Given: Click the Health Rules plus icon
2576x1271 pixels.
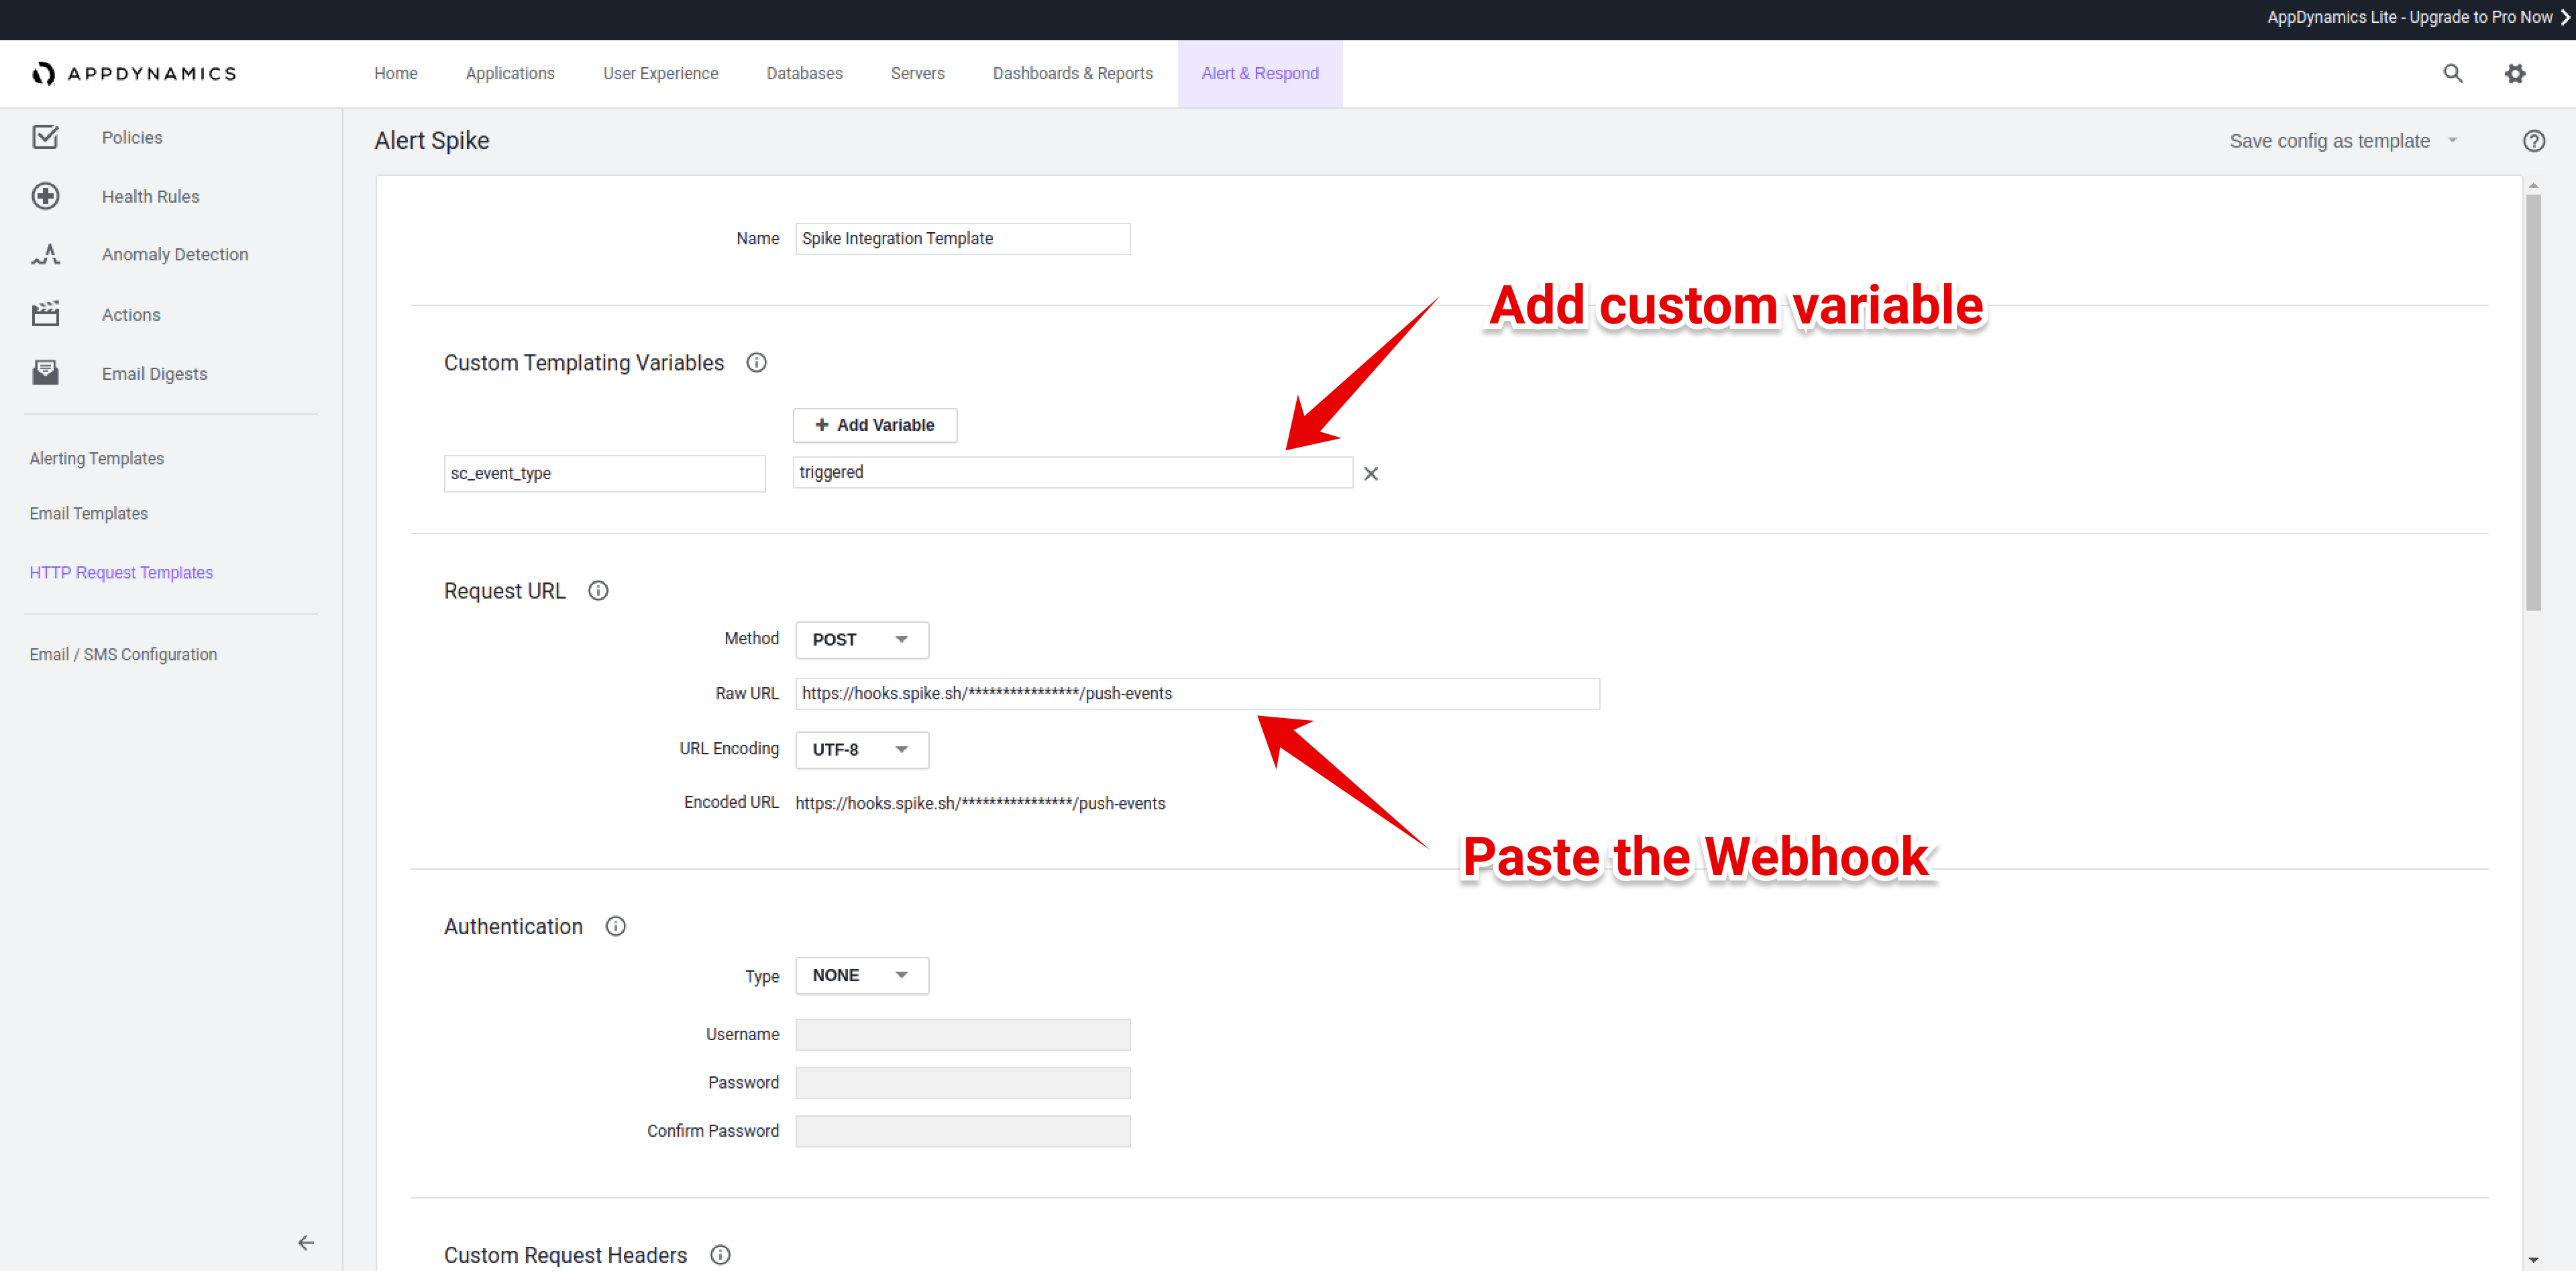Looking at the screenshot, I should [x=45, y=196].
